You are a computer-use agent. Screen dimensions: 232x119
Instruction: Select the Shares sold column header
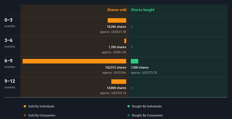click(x=117, y=10)
